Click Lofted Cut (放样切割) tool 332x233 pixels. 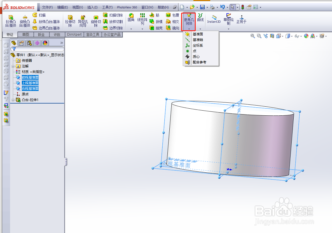pyautogui.click(x=113, y=21)
